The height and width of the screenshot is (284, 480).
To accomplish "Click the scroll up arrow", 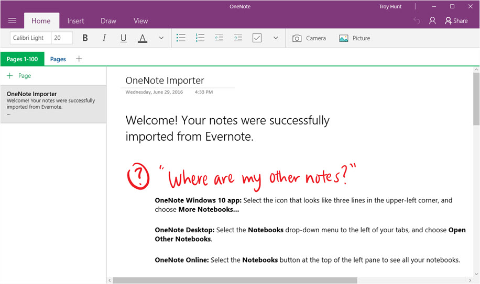I will 476,70.
